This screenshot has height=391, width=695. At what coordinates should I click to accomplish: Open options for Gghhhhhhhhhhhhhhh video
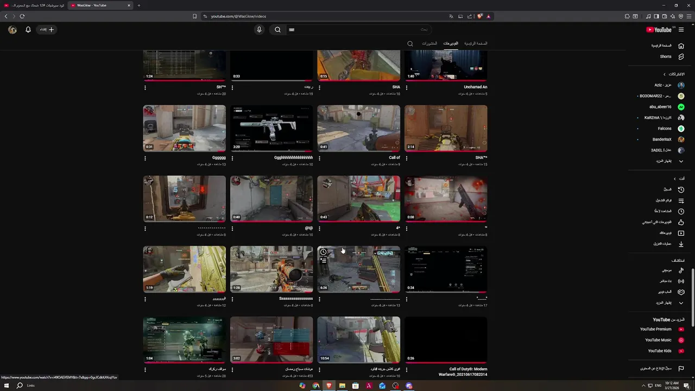(x=232, y=159)
